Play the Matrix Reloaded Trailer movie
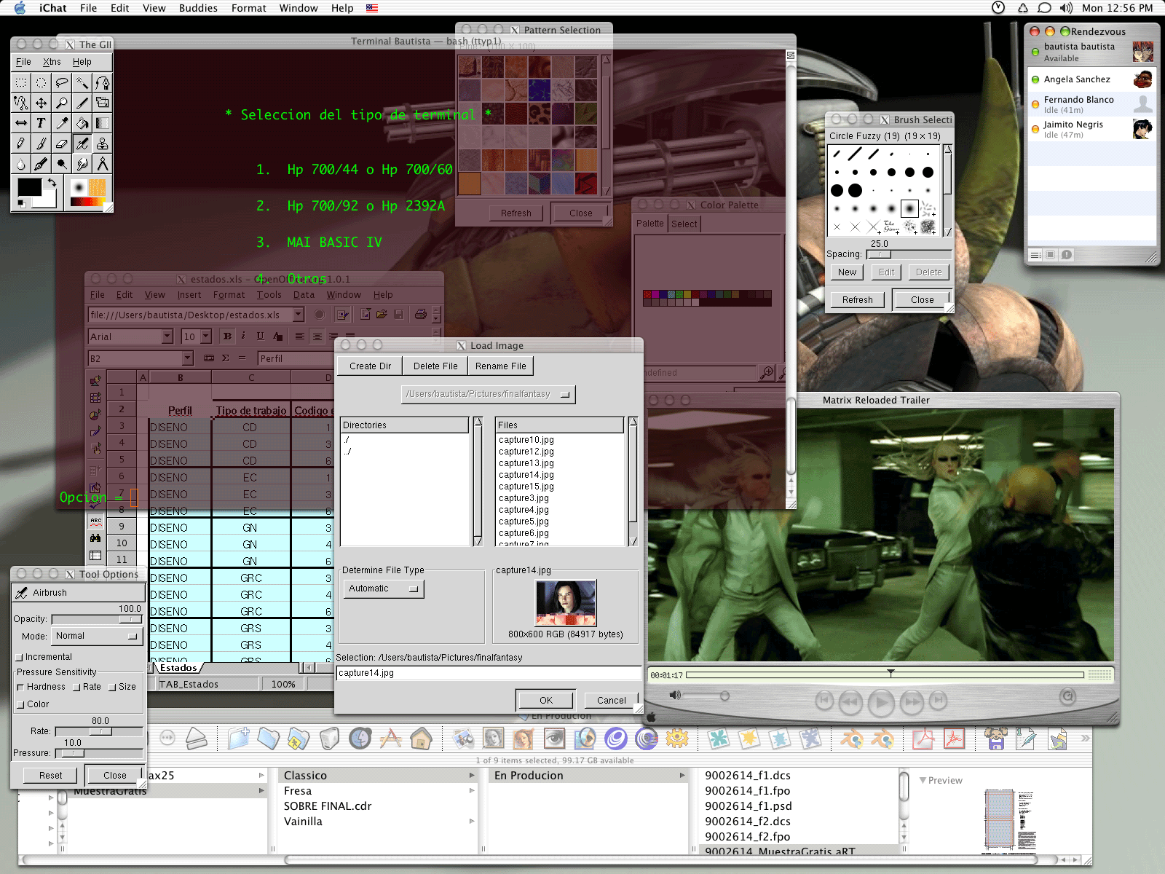Screen dimensions: 1165x874 (881, 702)
